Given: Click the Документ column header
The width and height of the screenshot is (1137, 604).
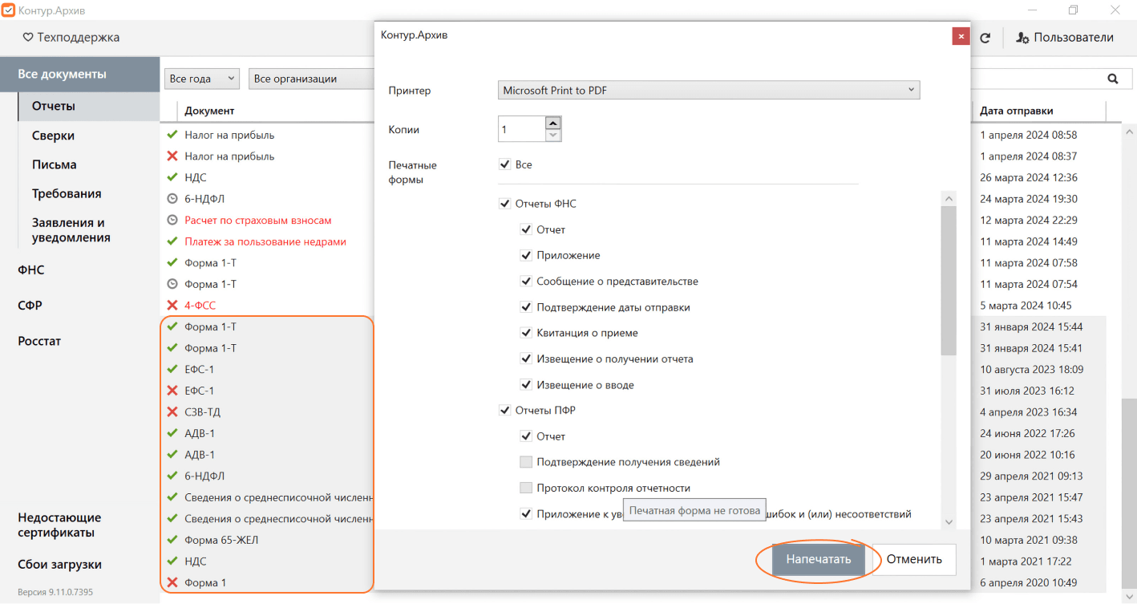Looking at the screenshot, I should [x=209, y=111].
